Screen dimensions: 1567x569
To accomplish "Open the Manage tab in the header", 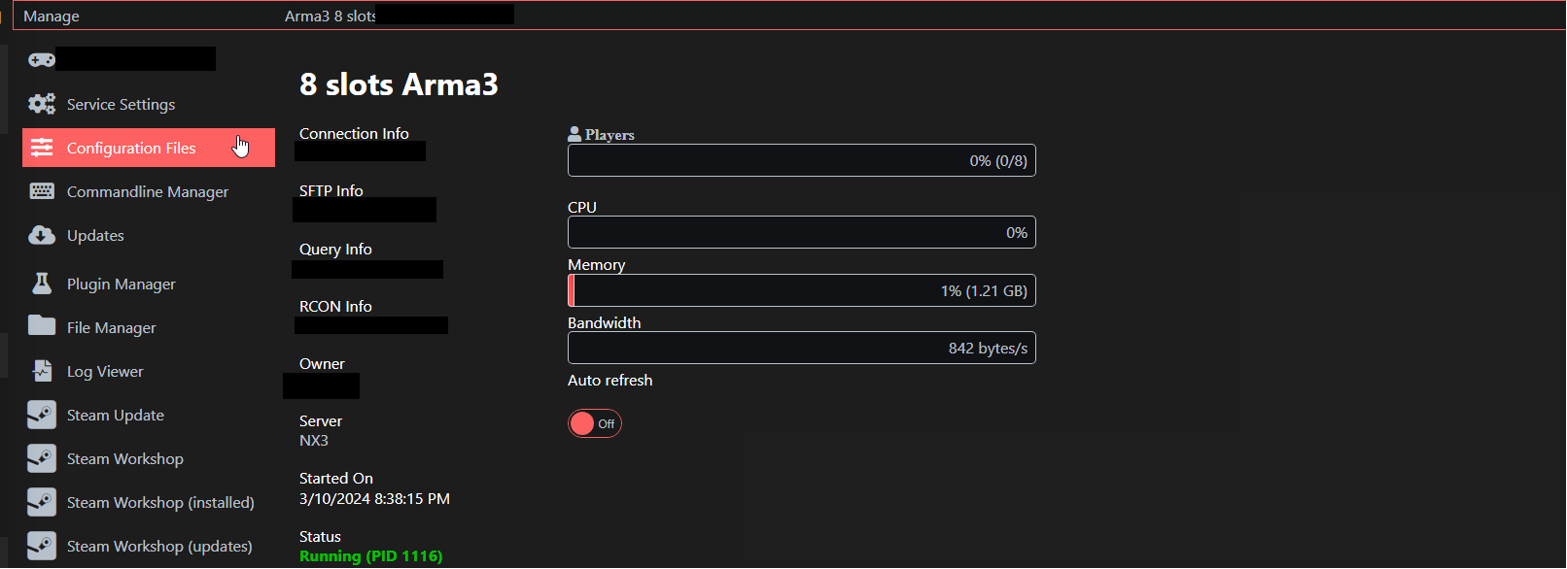I will click(52, 17).
